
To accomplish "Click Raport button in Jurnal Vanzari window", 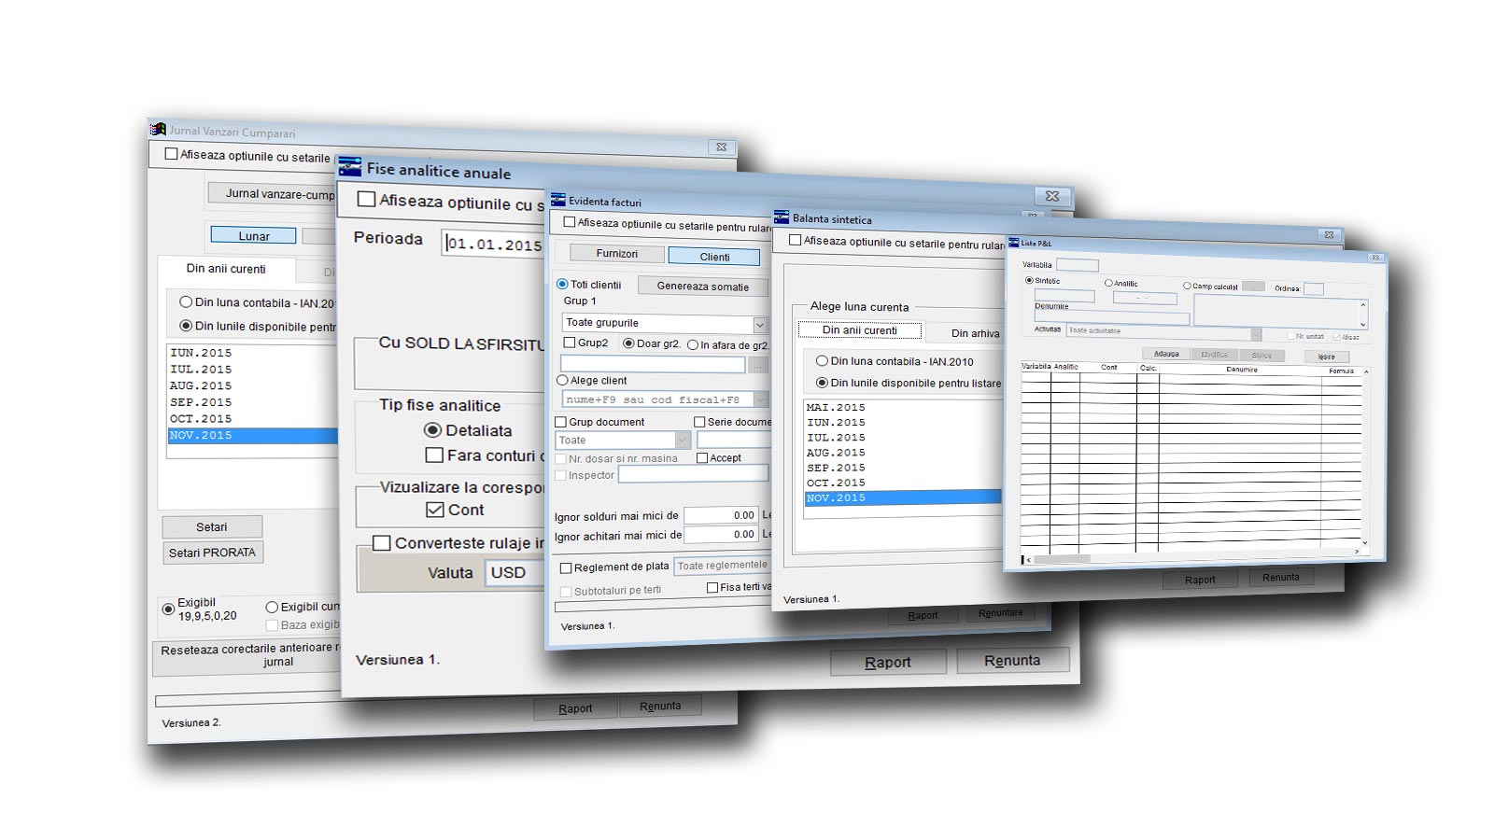I will (x=575, y=708).
